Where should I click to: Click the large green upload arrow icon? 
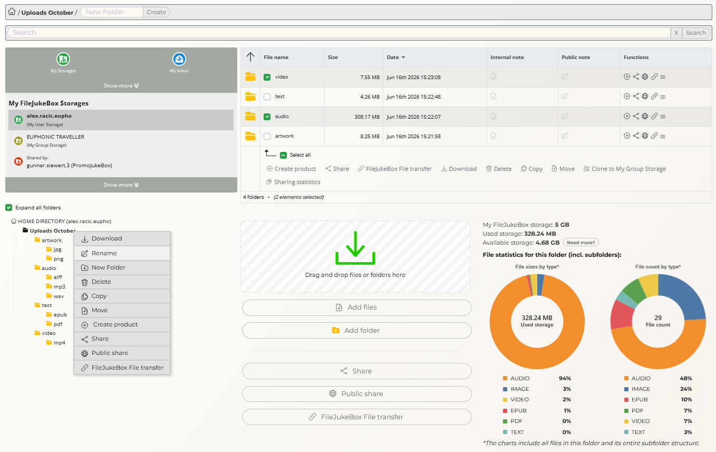[355, 247]
